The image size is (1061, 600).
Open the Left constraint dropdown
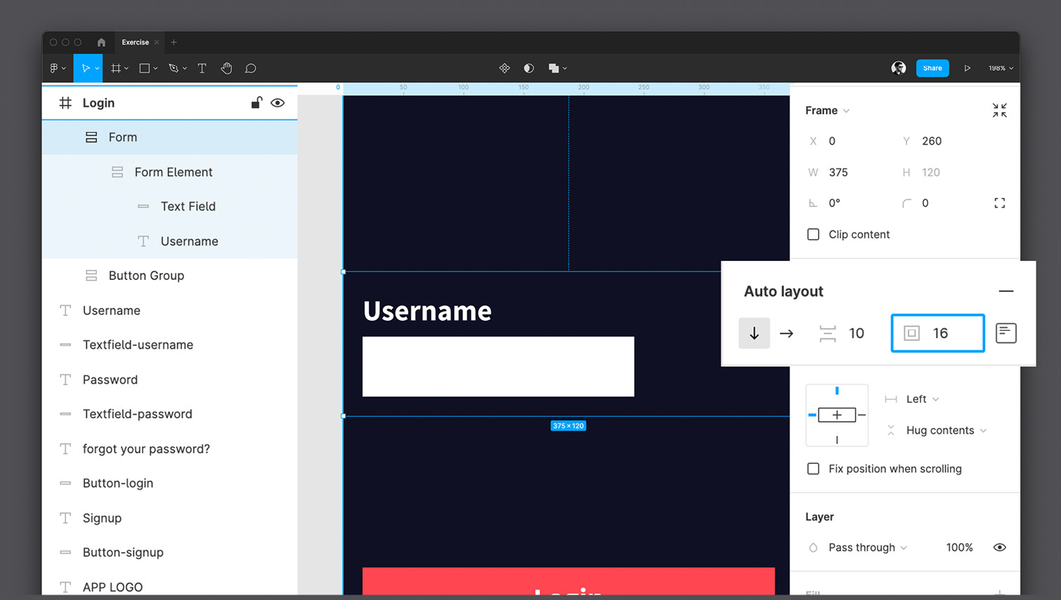(922, 399)
